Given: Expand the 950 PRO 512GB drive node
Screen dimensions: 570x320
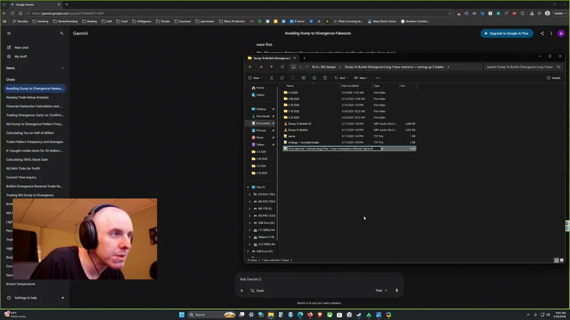Looking at the screenshot, I should [250, 216].
